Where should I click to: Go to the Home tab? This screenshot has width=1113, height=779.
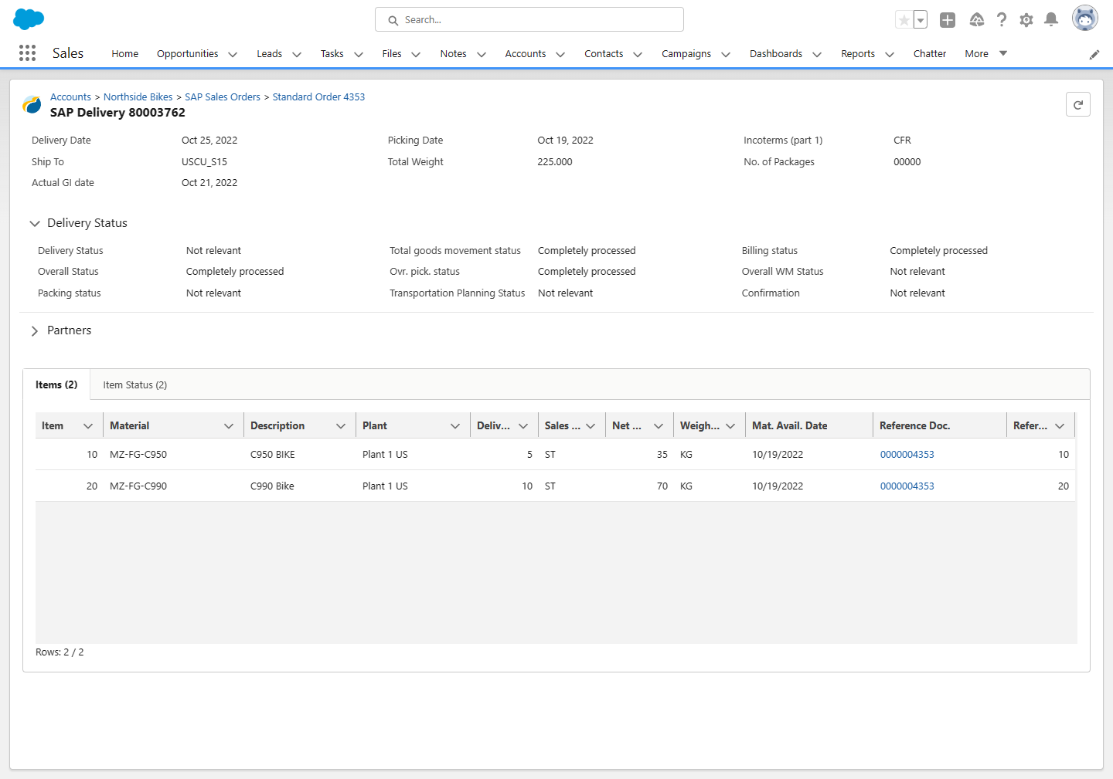(x=125, y=53)
